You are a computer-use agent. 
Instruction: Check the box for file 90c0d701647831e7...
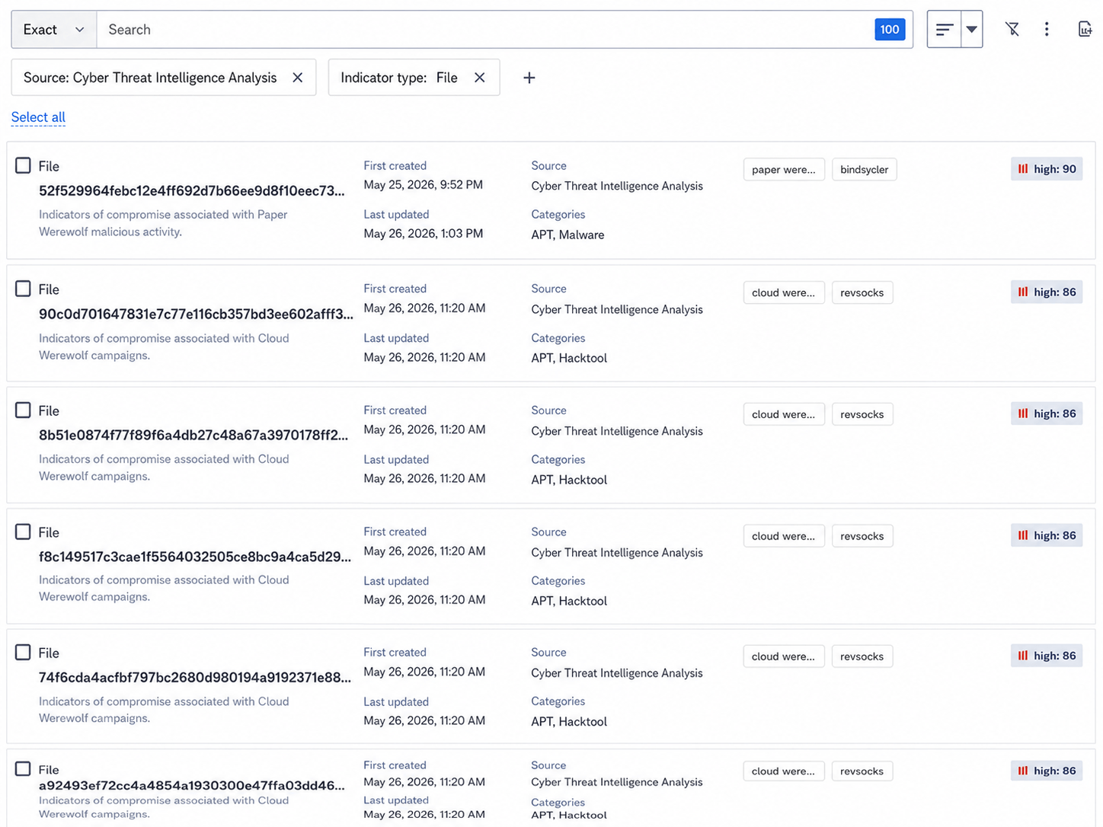pos(24,289)
